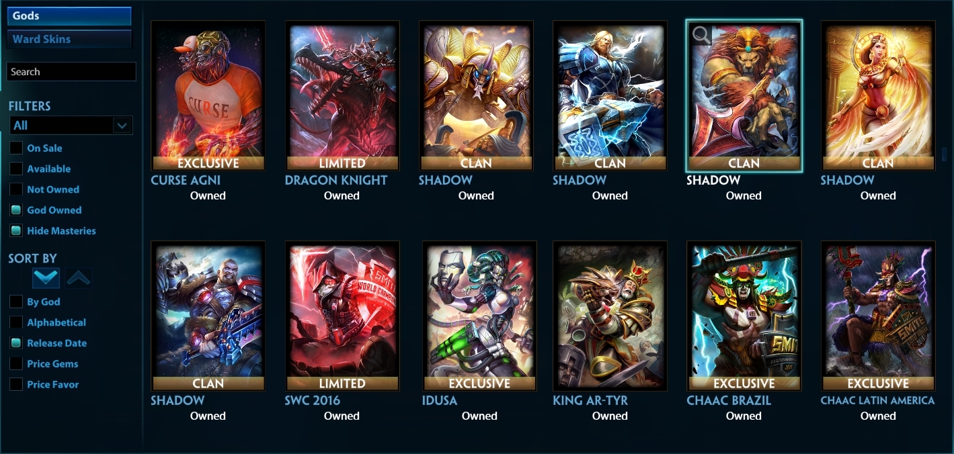Select the King Ar-Tyr skin

click(610, 316)
